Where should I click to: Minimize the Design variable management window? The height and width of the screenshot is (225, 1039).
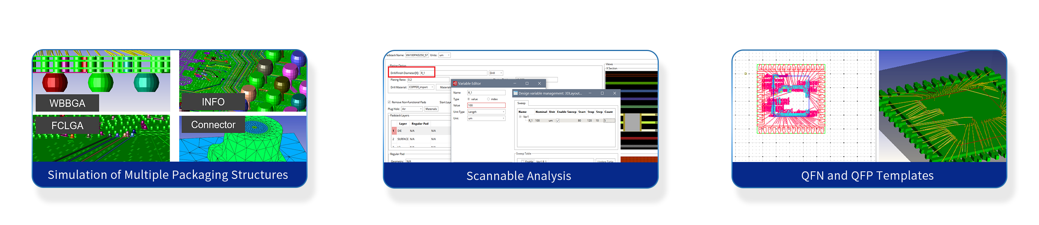click(590, 93)
